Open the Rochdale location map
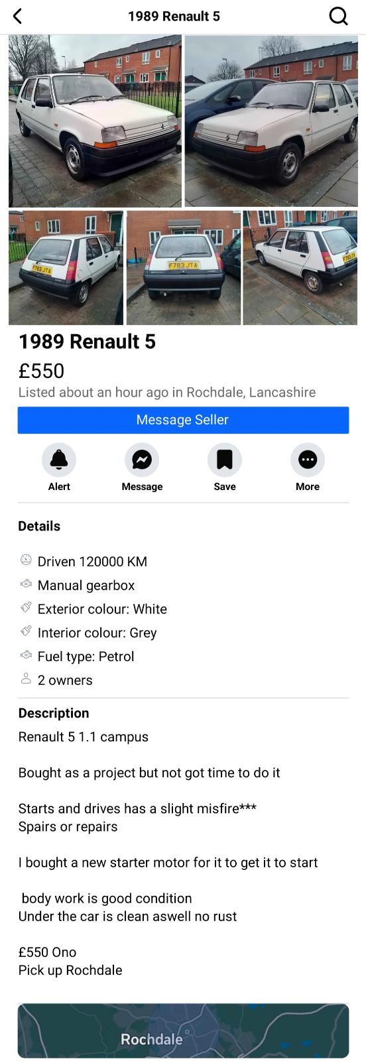Screen dimensions: 366x1061 click(183, 1030)
